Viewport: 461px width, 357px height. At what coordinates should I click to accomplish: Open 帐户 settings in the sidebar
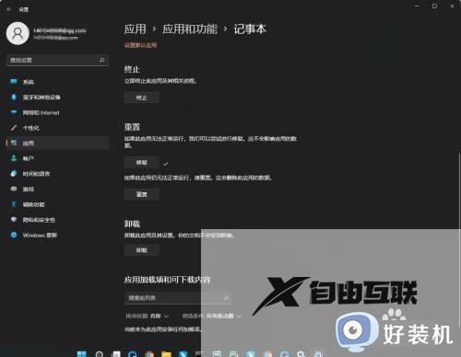57,158
